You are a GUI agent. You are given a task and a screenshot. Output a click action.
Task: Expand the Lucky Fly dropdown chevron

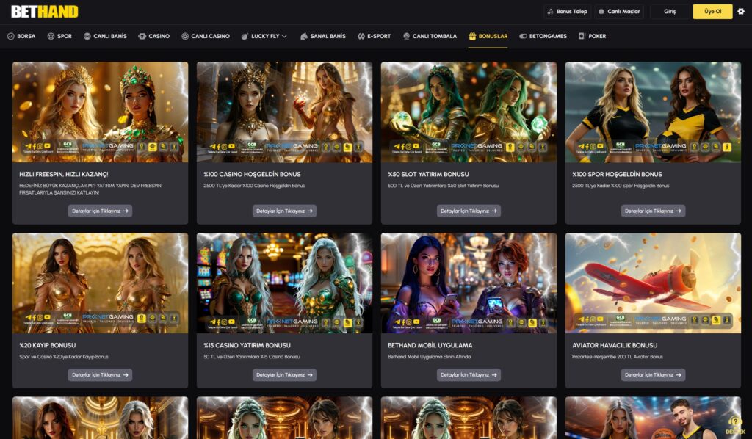[284, 36]
